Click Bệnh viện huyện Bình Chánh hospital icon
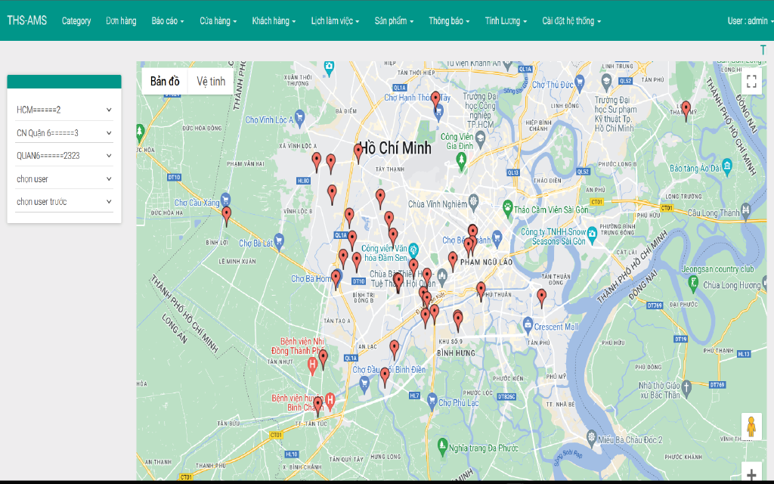Image resolution: width=774 pixels, height=484 pixels. pyautogui.click(x=330, y=399)
